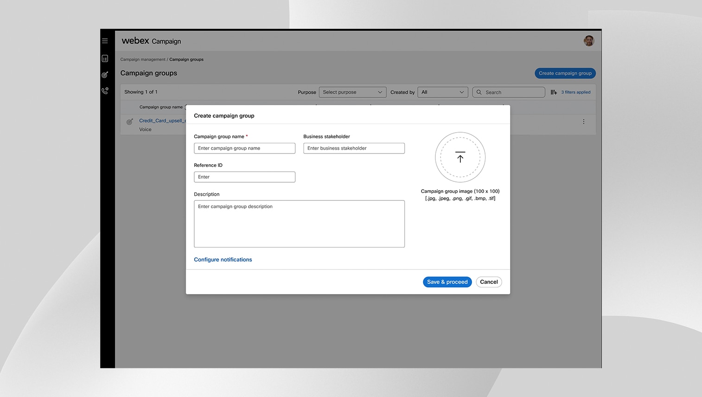702x397 pixels.
Task: Open the three-dot row actions menu
Action: click(583, 122)
